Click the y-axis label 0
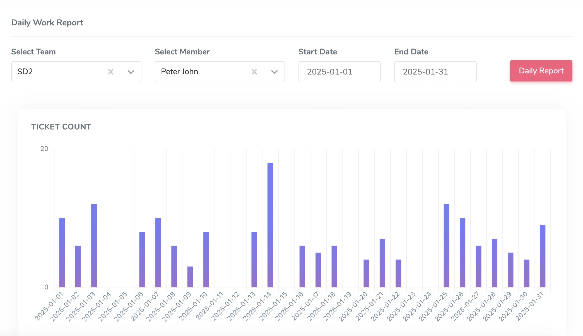The width and height of the screenshot is (583, 336). tap(46, 287)
